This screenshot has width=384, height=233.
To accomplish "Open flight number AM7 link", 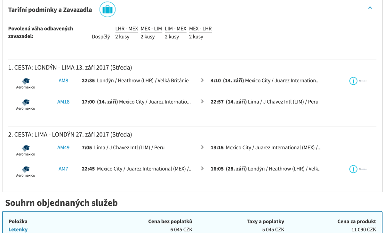I will pyautogui.click(x=63, y=169).
